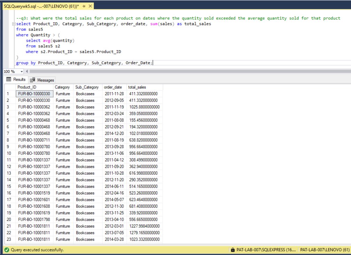
Task: Place cursor in q3 comment line
Action: pos(178,18)
